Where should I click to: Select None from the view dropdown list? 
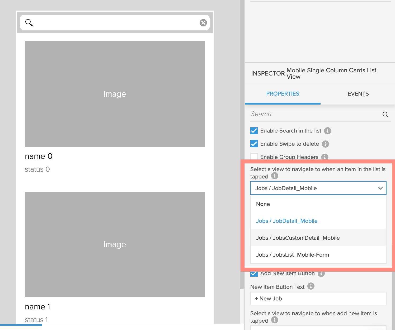click(x=263, y=204)
